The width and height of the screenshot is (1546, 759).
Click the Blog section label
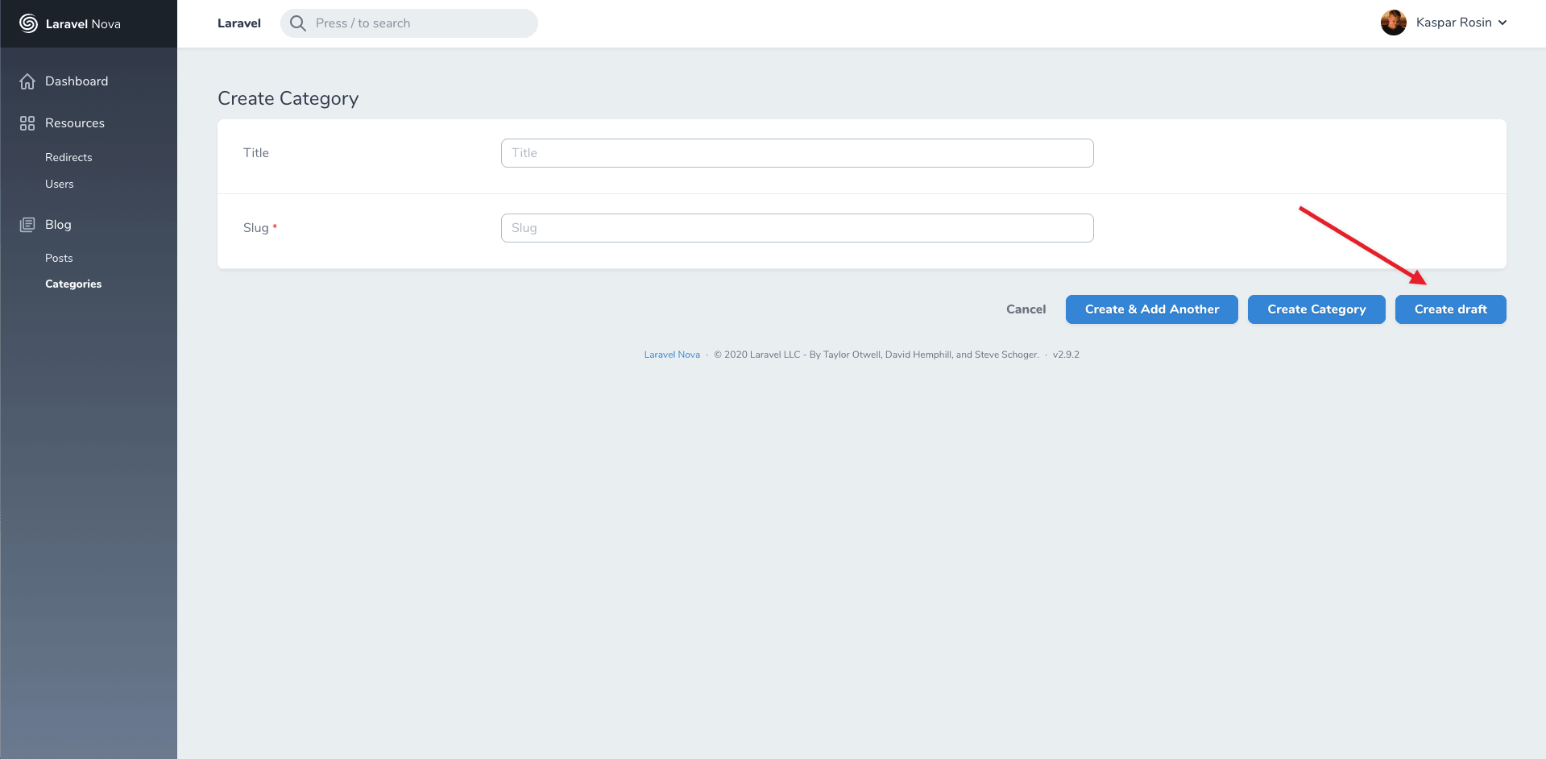point(58,225)
